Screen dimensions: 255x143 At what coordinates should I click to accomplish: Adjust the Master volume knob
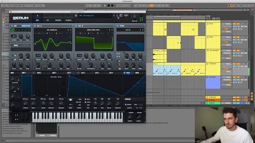135,17
